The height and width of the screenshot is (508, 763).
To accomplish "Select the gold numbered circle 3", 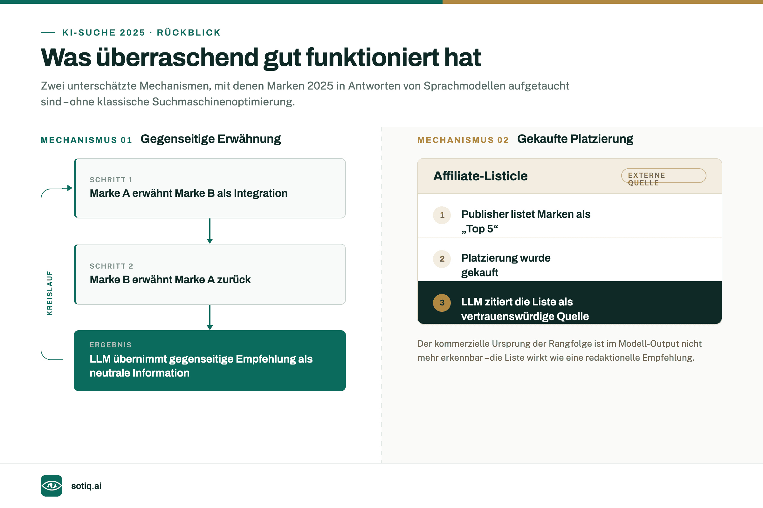I will coord(442,303).
